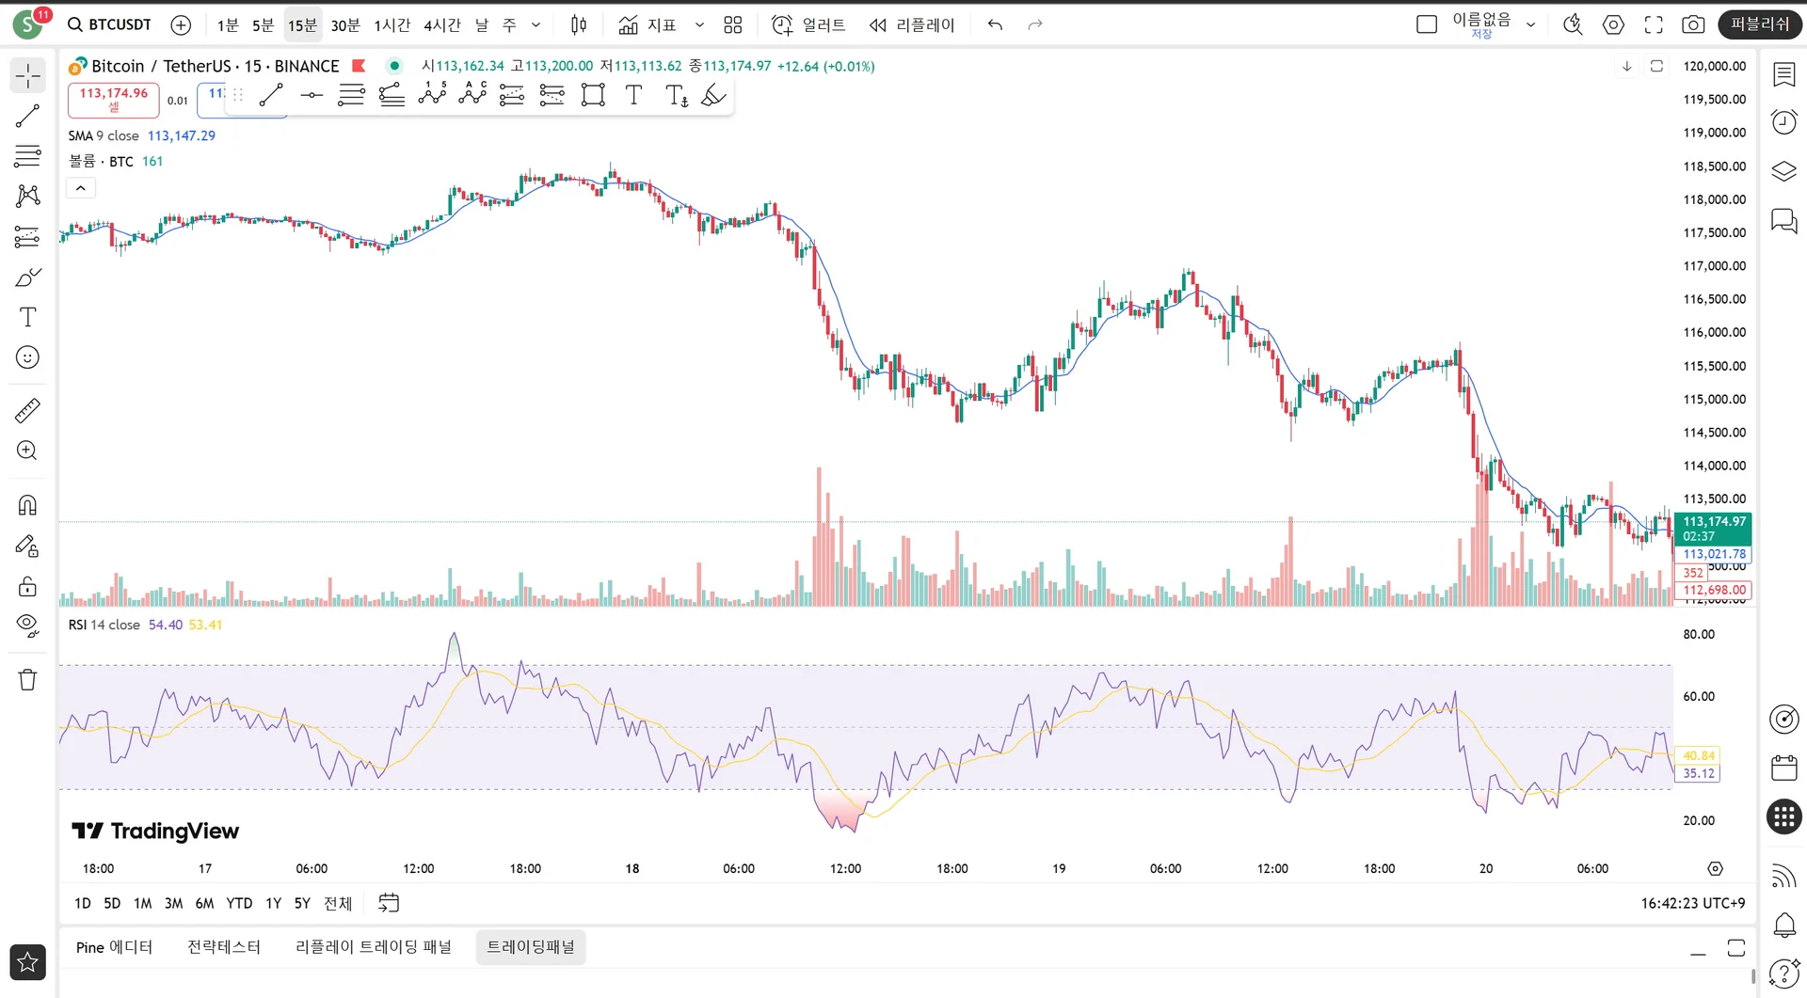This screenshot has height=998, width=1807.
Task: Select the ruler measure tool
Action: point(27,411)
